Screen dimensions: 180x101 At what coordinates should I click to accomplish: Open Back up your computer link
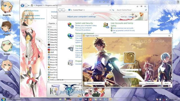(84, 28)
